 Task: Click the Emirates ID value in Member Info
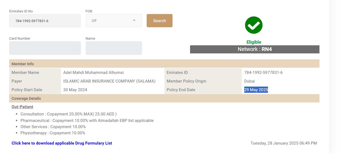263,73
